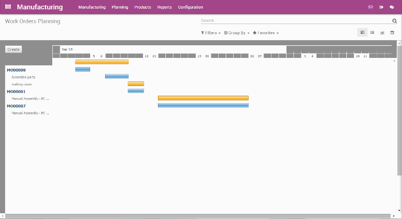Click the log out icon in top bar

coord(381,7)
